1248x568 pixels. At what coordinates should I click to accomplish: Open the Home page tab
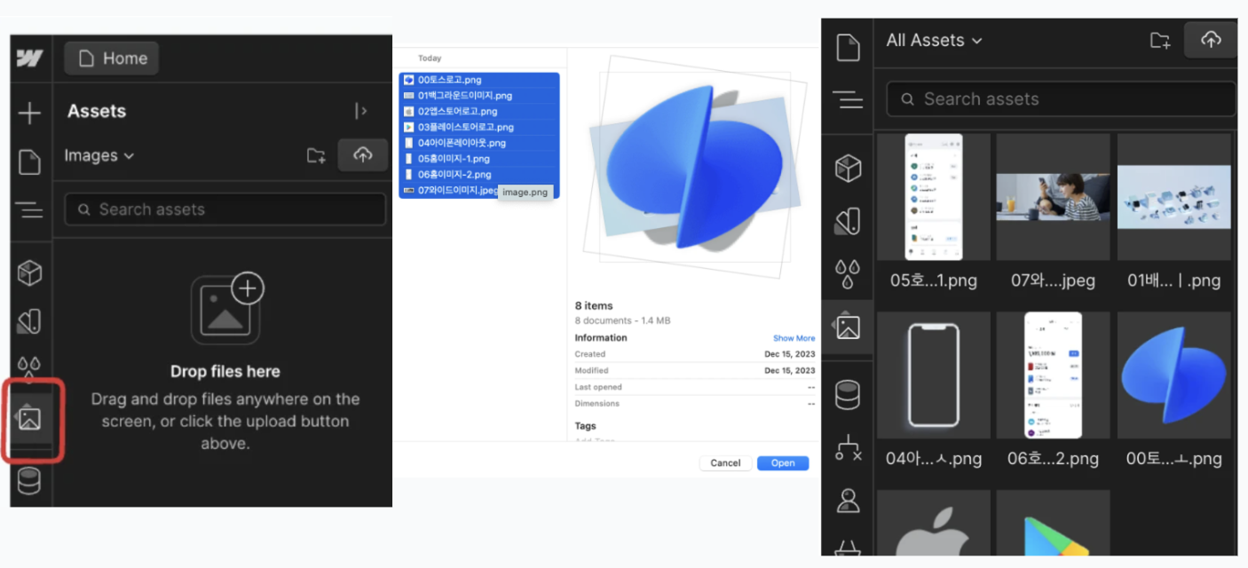[112, 59]
